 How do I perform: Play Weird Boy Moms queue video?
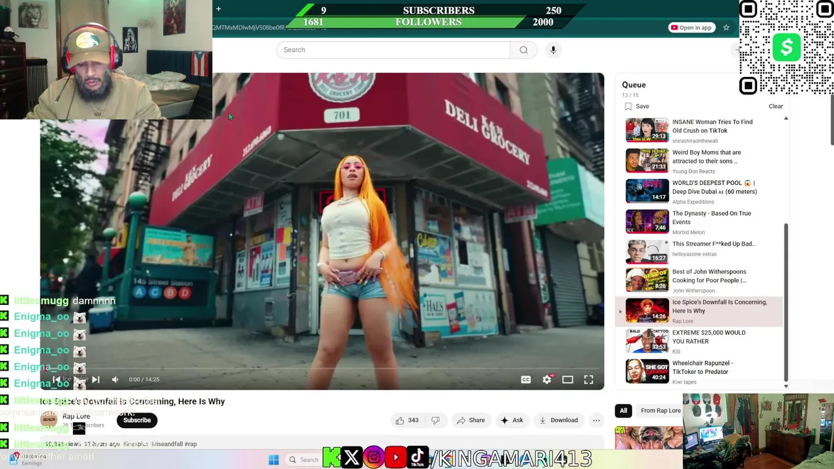pos(706,157)
